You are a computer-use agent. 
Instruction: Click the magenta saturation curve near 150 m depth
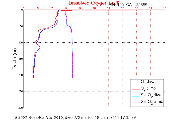click(72, 59)
